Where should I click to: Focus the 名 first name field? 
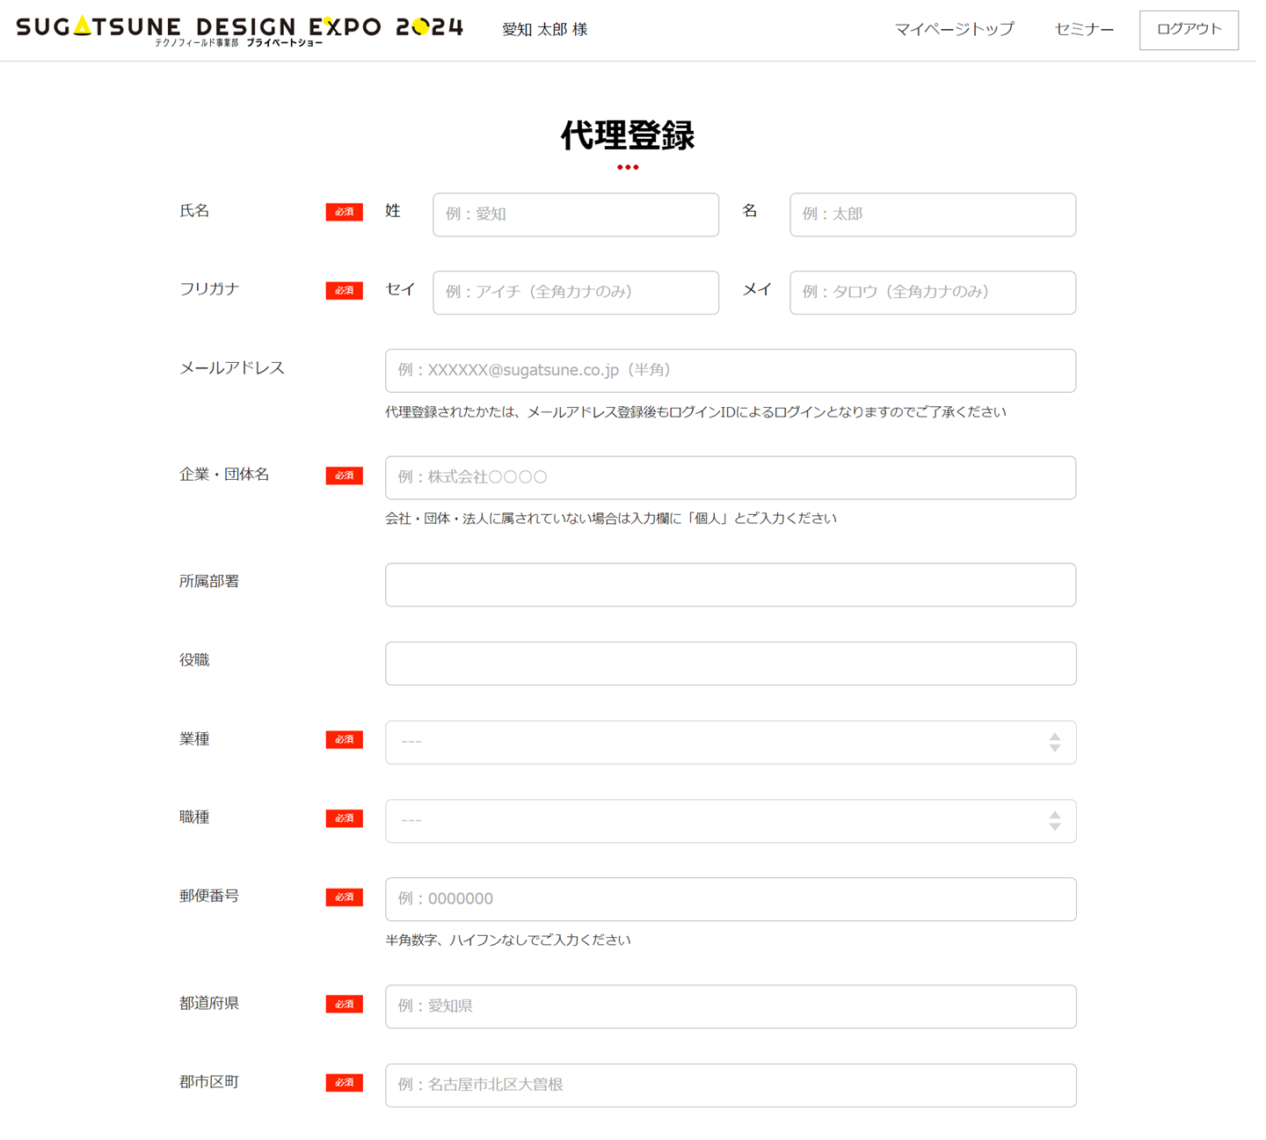coord(933,214)
